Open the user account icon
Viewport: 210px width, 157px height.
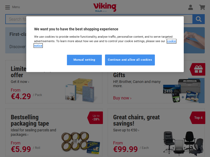(191, 7)
